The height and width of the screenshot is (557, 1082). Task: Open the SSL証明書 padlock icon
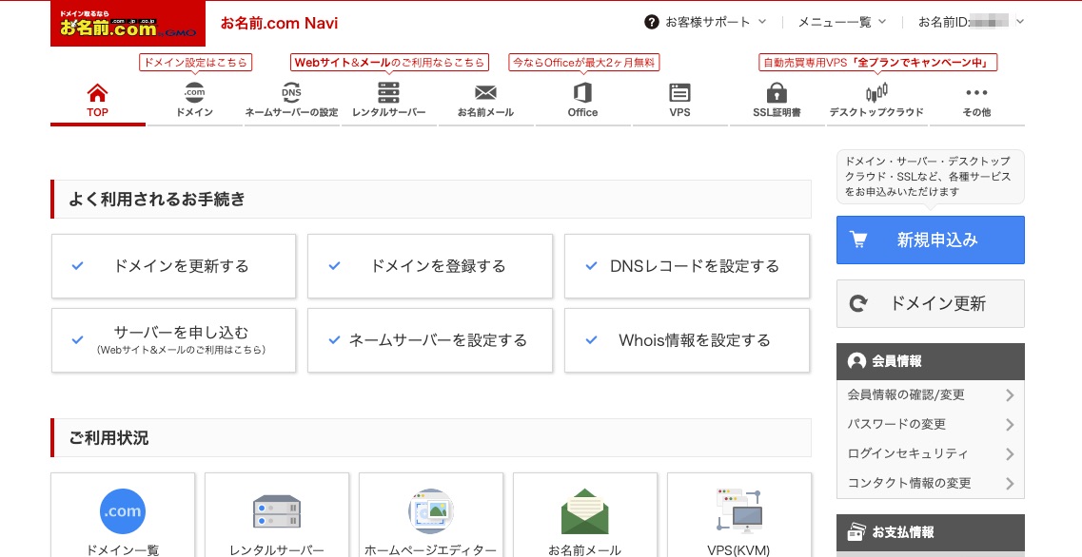(x=777, y=92)
